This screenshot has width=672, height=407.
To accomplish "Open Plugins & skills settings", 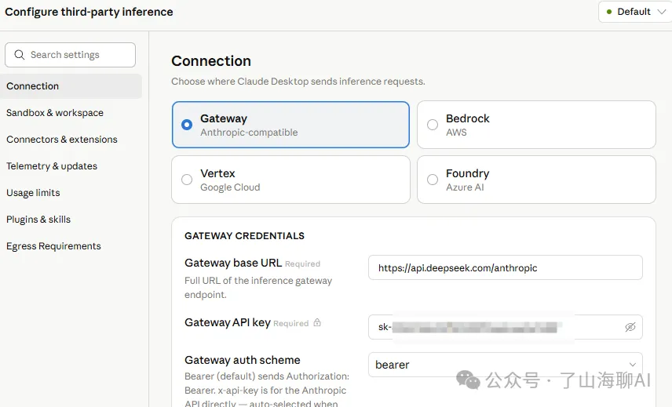I will 38,220.
